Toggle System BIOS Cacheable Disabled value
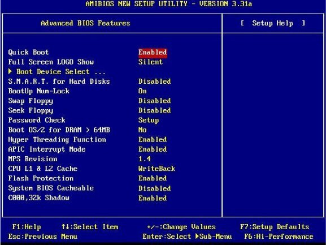This screenshot has width=326, height=245. [x=155, y=188]
